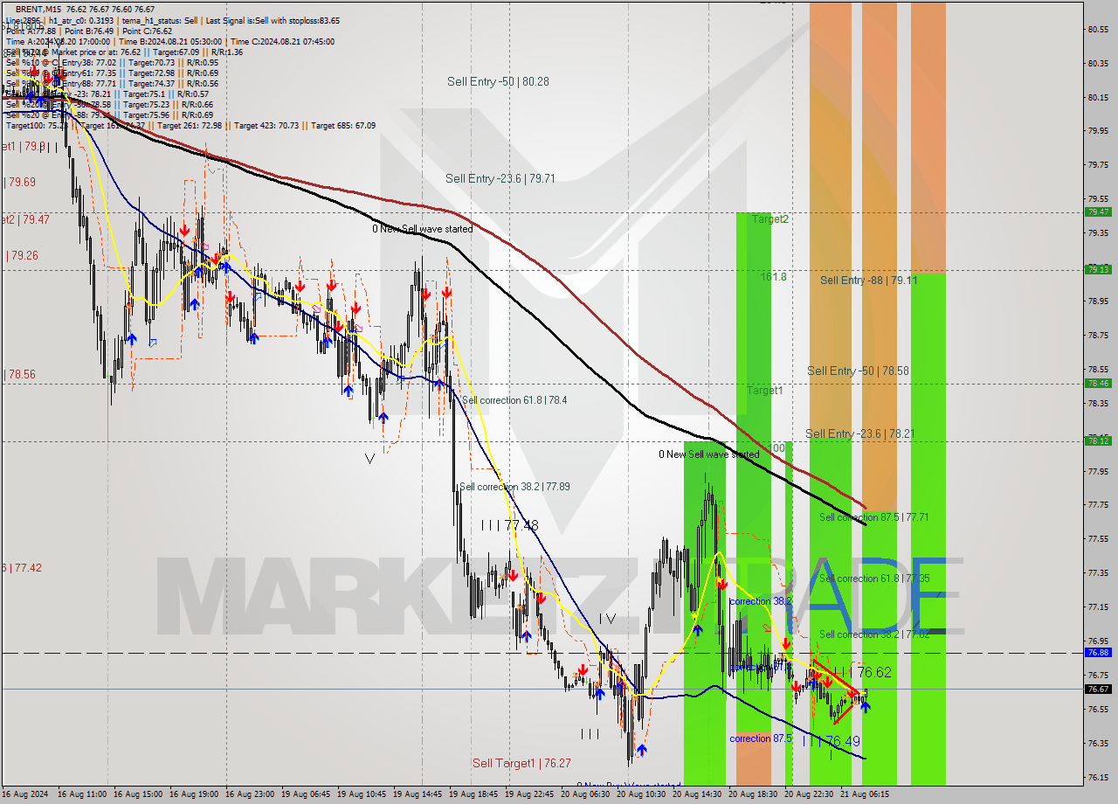Click the '78.56' label at left edge
Screen dimensions: 1118x804
[x=21, y=374]
